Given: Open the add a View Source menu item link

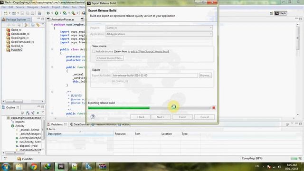Looking at the screenshot, I should coord(150,51).
